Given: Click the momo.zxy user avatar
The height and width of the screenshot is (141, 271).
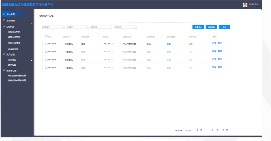Looking at the screenshot, I should pos(245,5).
